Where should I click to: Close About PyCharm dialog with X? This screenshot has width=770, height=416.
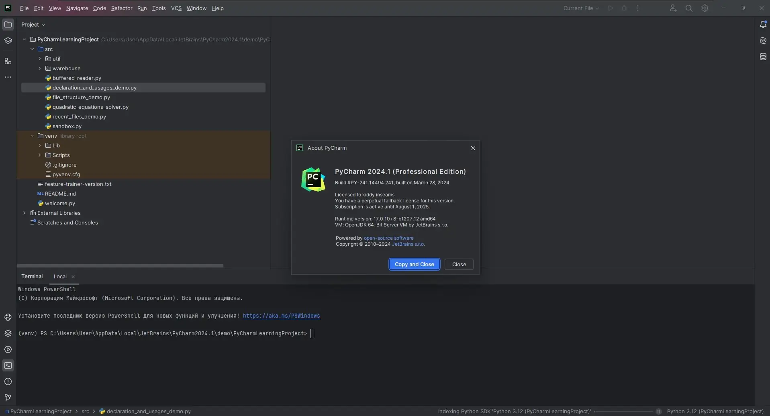(x=473, y=148)
